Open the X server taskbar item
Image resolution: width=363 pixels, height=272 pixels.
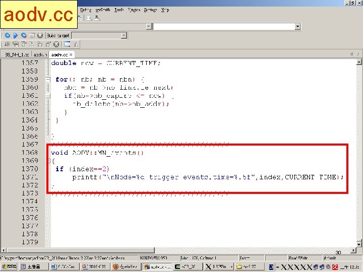pos(219,266)
